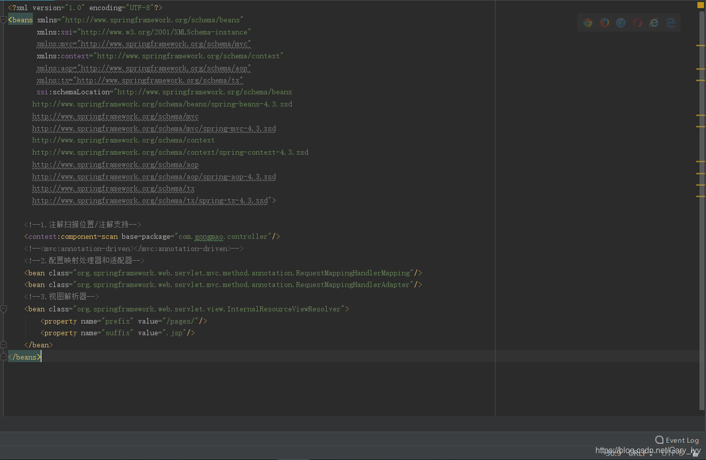The width and height of the screenshot is (706, 460).
Task: Click the underlined spring-tx-4.3.xsd URL
Action: point(150,200)
